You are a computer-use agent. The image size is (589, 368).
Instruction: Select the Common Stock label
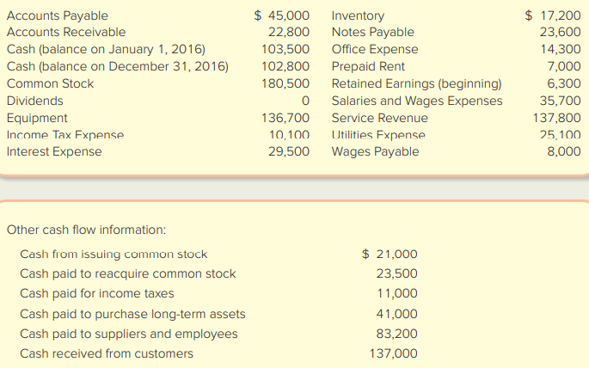coord(50,83)
